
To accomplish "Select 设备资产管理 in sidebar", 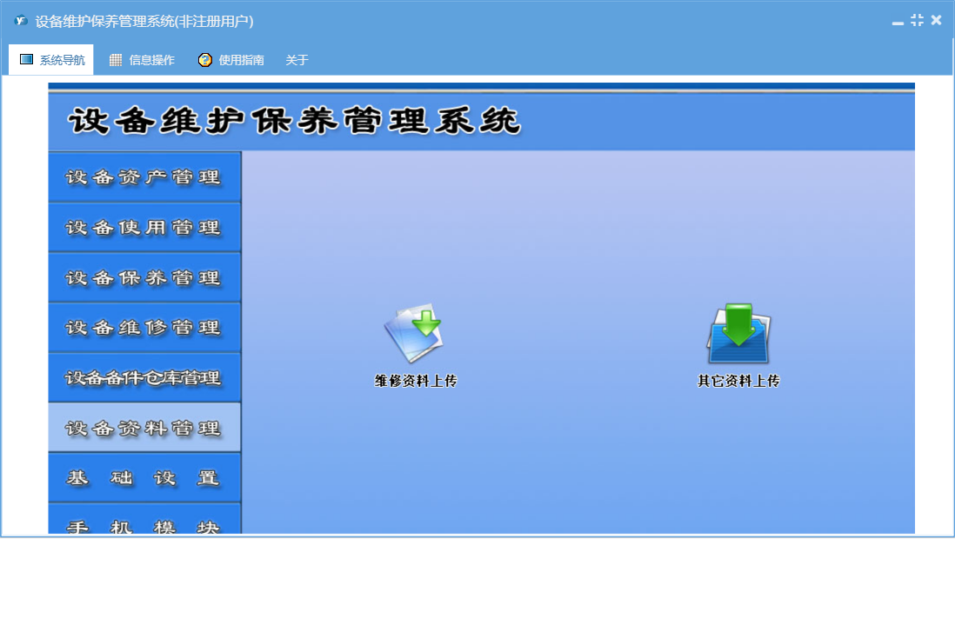I will [x=145, y=177].
